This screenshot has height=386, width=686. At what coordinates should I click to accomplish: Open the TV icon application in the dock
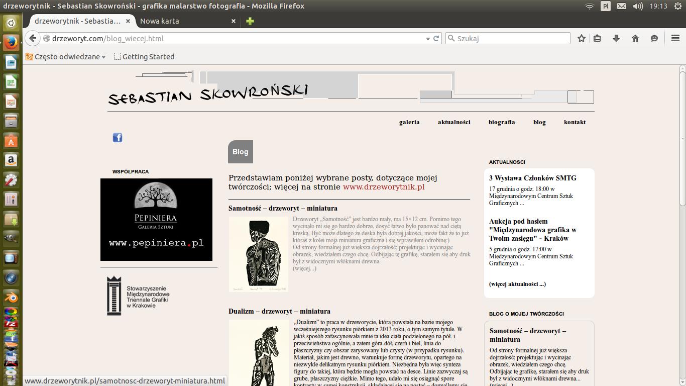tap(11, 258)
